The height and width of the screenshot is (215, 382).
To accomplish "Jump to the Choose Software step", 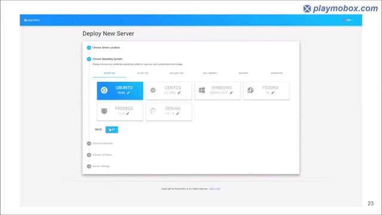I will pos(102,155).
